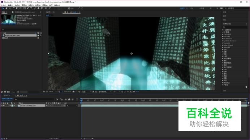Select the Zoom magnifier tool
The image size is (250, 140).
pyautogui.click(x=10, y=8)
